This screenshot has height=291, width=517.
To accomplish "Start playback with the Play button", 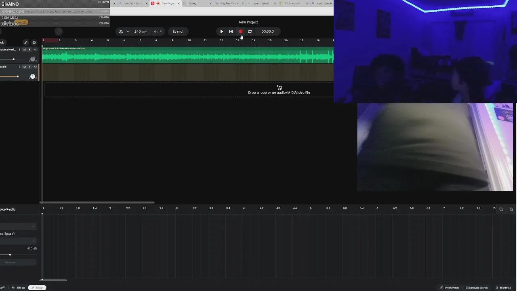I will (x=221, y=32).
